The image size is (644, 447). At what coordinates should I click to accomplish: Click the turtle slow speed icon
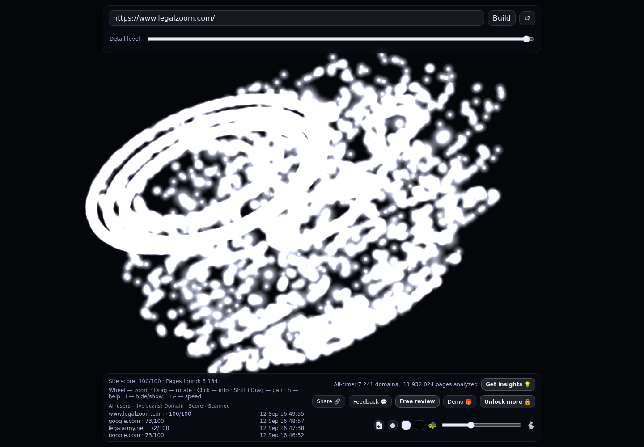click(432, 425)
